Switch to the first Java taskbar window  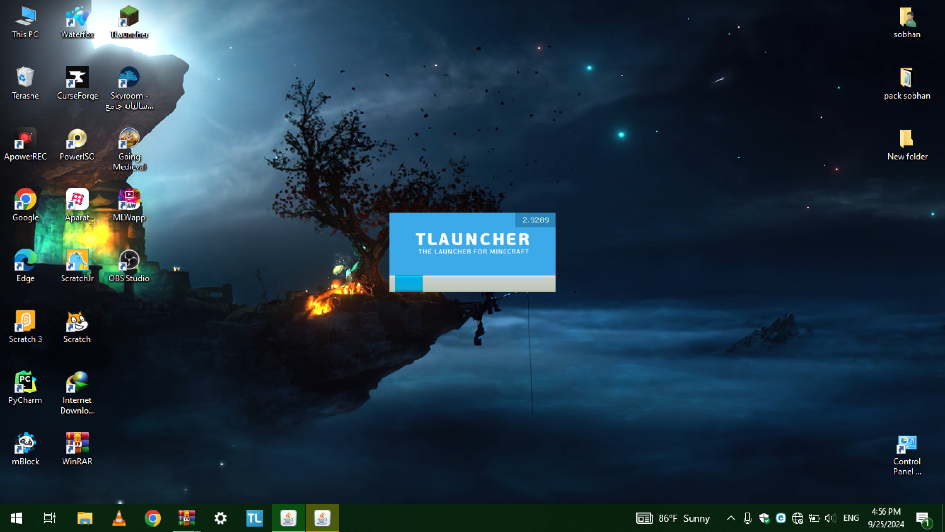click(x=288, y=518)
